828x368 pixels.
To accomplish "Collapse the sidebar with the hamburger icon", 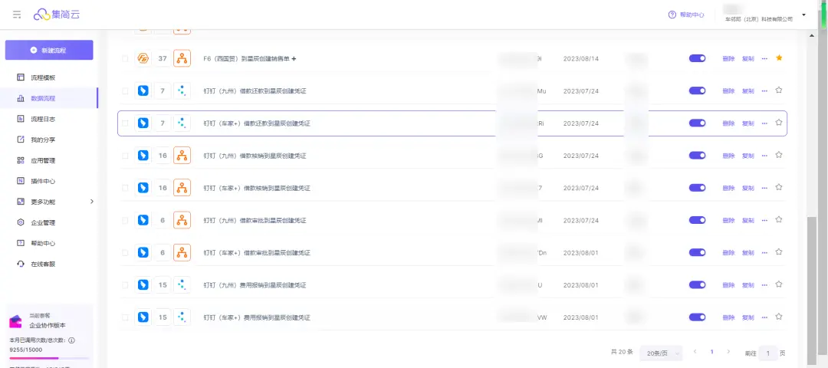I will coord(18,15).
